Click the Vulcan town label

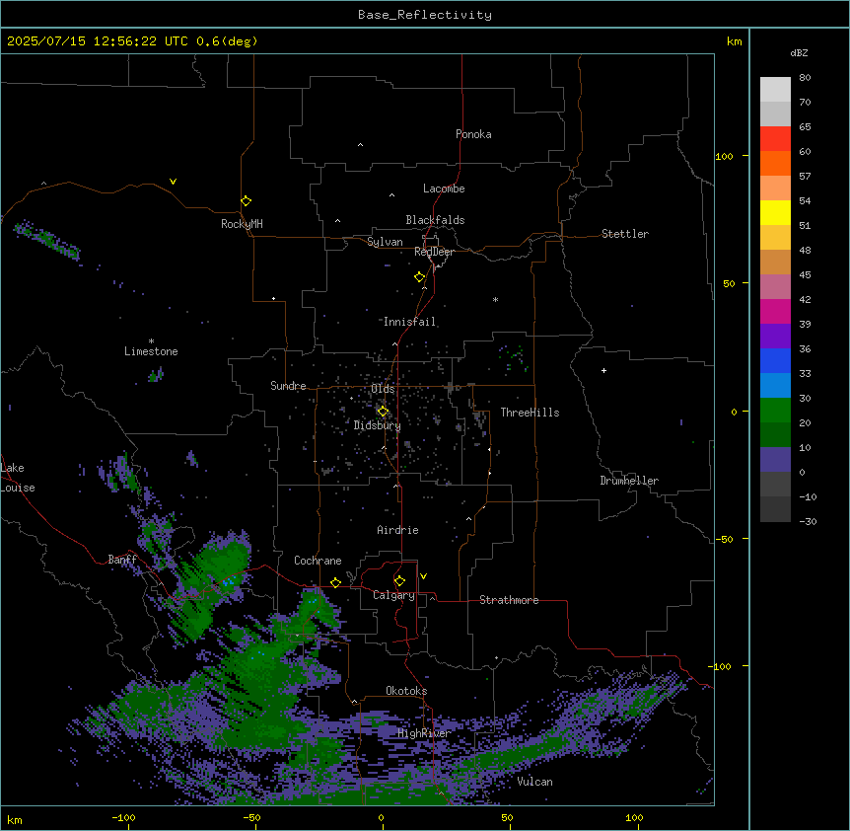click(535, 782)
